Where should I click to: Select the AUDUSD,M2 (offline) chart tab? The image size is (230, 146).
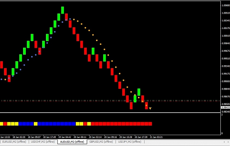tap(72, 142)
